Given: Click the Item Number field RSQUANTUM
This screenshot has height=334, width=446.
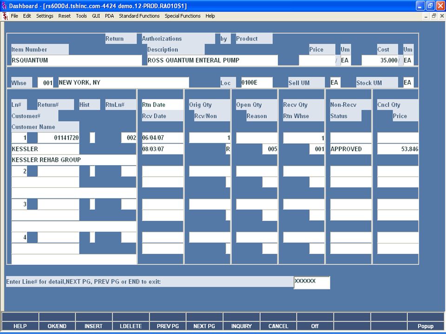Looking at the screenshot, I should [x=76, y=60].
